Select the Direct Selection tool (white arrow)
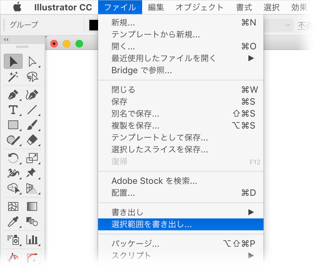 tap(32, 62)
